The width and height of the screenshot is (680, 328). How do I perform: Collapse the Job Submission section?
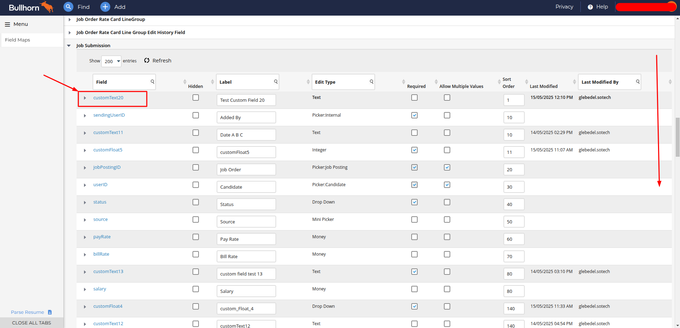(x=69, y=46)
